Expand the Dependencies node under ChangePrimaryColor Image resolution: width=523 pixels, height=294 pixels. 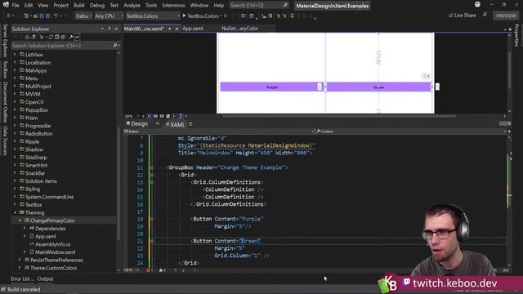[x=25, y=229]
